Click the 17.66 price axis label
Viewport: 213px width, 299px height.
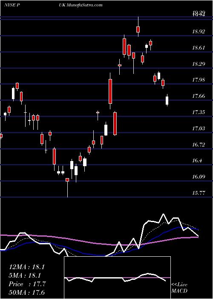(199, 96)
